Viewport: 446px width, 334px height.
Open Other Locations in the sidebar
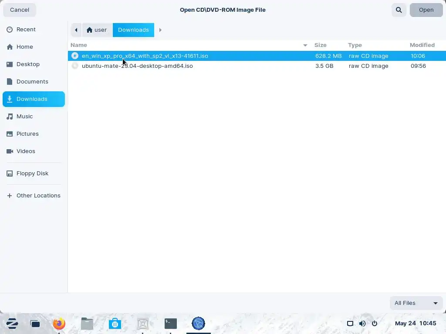point(34,196)
